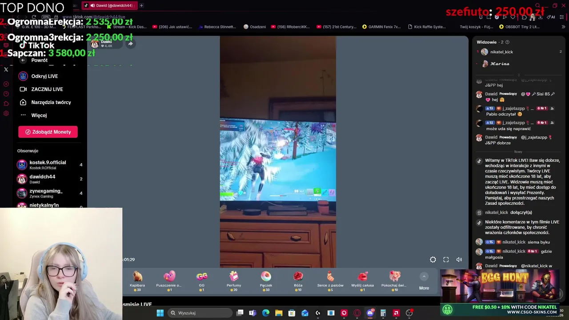This screenshot has height=320, width=569.
Task: Open Odkryj LIVE in sidebar
Action: 44,76
